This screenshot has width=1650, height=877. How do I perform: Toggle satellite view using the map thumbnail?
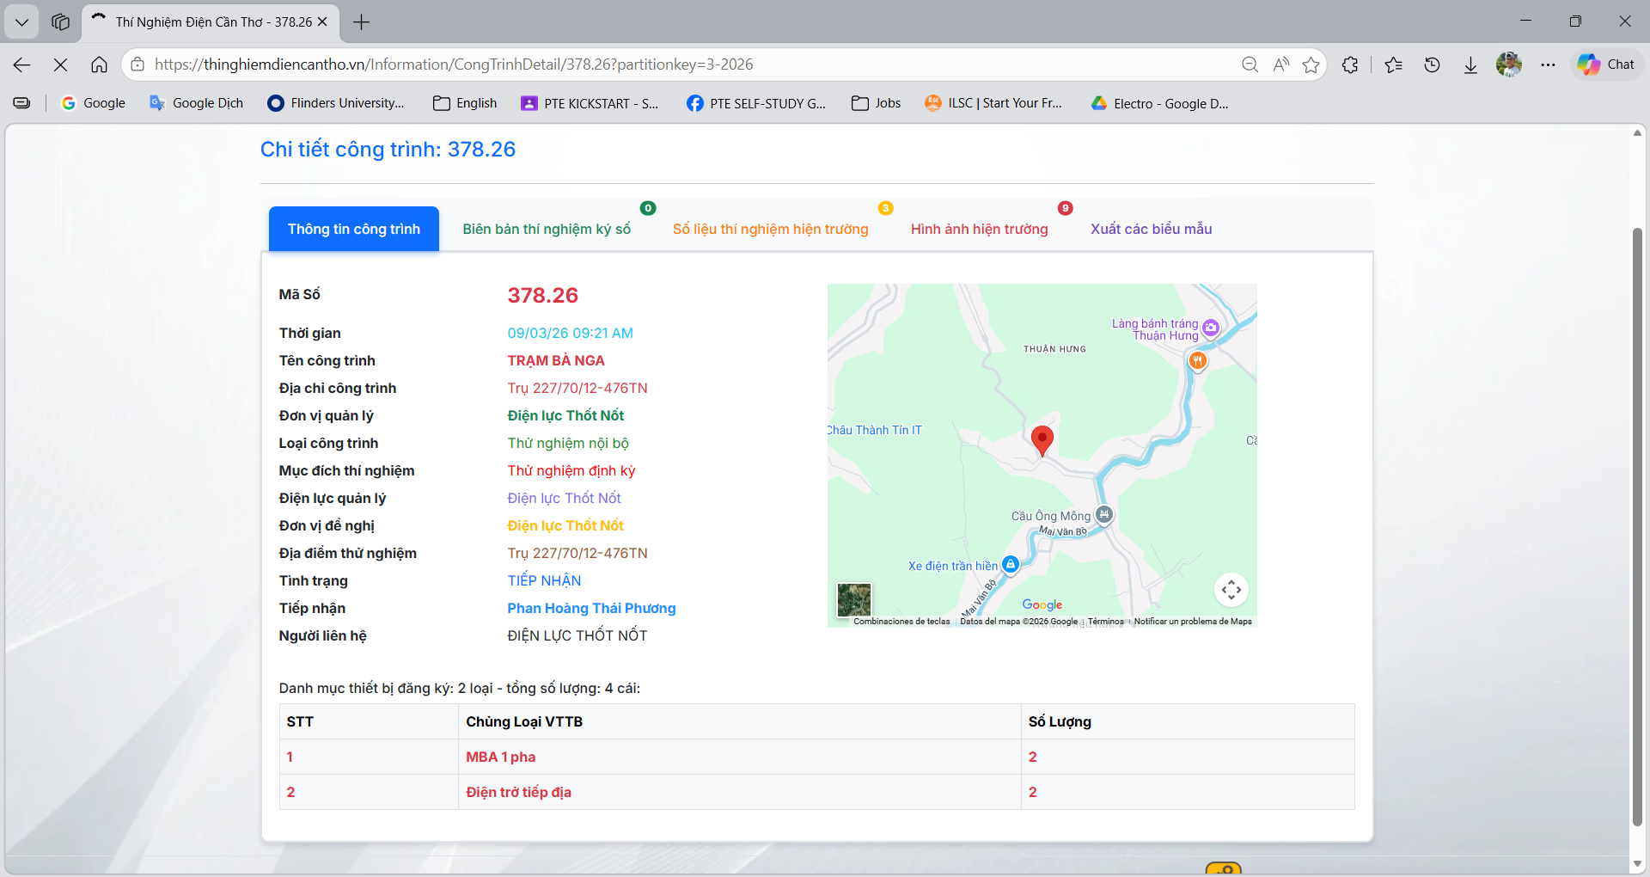tap(854, 599)
